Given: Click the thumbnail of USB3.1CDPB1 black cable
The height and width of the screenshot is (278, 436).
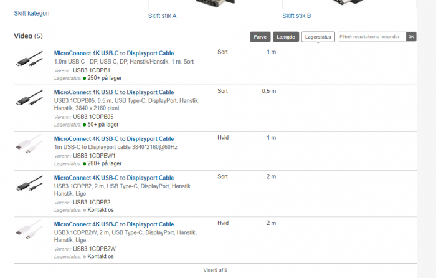Looking at the screenshot, I should coord(29,59).
